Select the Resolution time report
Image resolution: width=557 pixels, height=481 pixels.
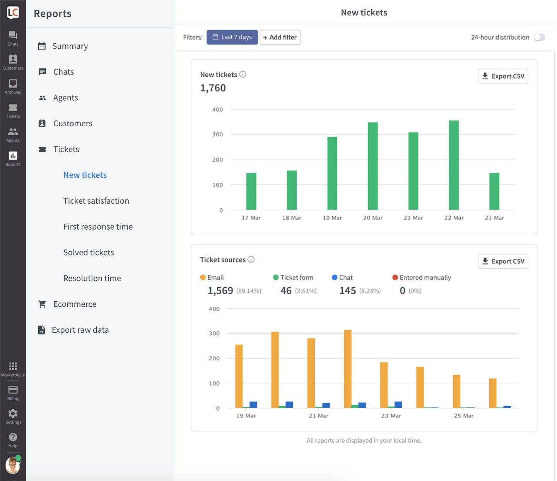92,278
